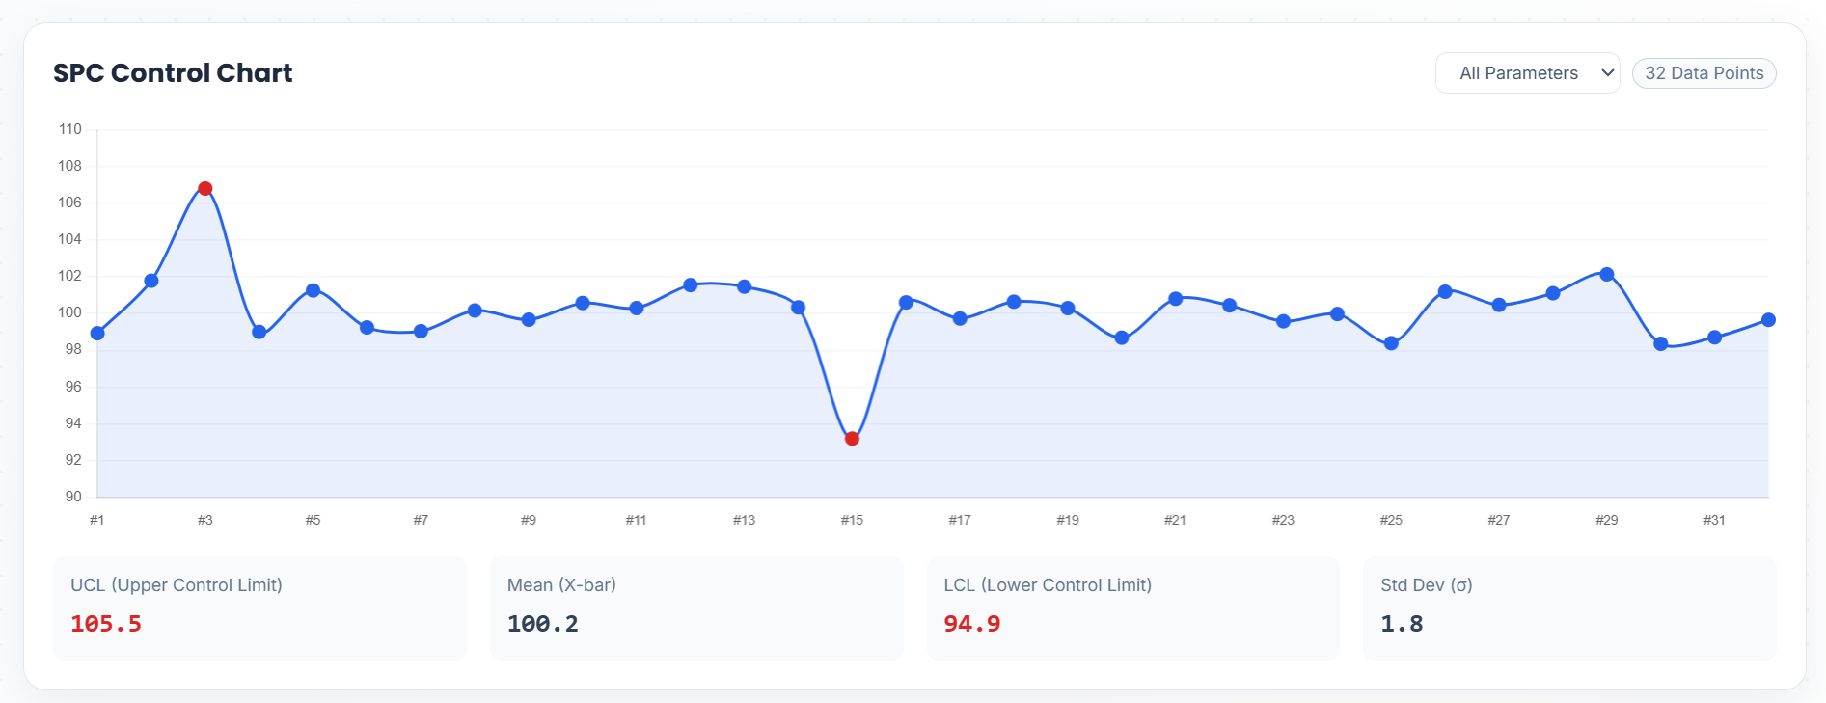
Task: Click the 110 y-axis label
Action: [70, 129]
